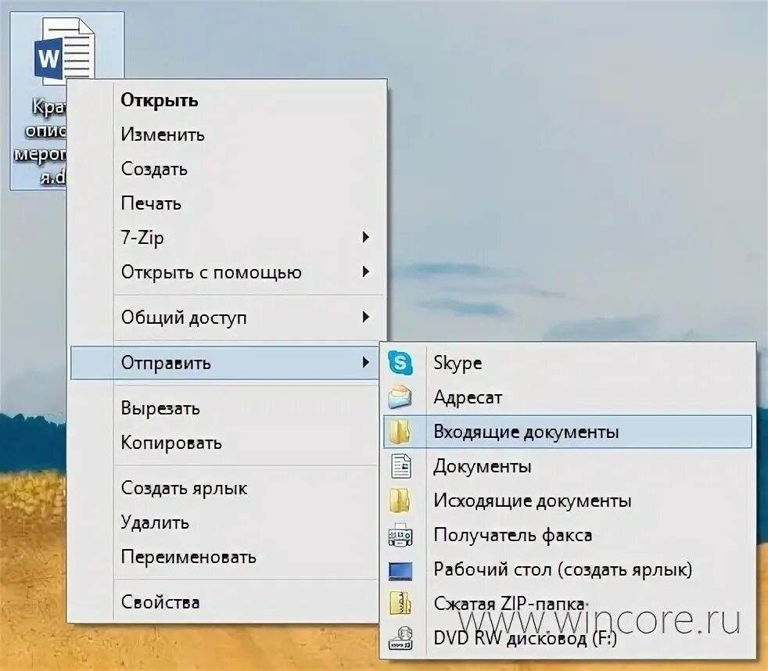Choose Создать ярлык in the context menu

click(224, 488)
